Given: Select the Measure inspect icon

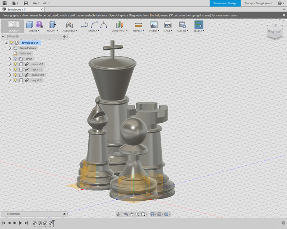Looking at the screenshot, I should pos(138,25).
